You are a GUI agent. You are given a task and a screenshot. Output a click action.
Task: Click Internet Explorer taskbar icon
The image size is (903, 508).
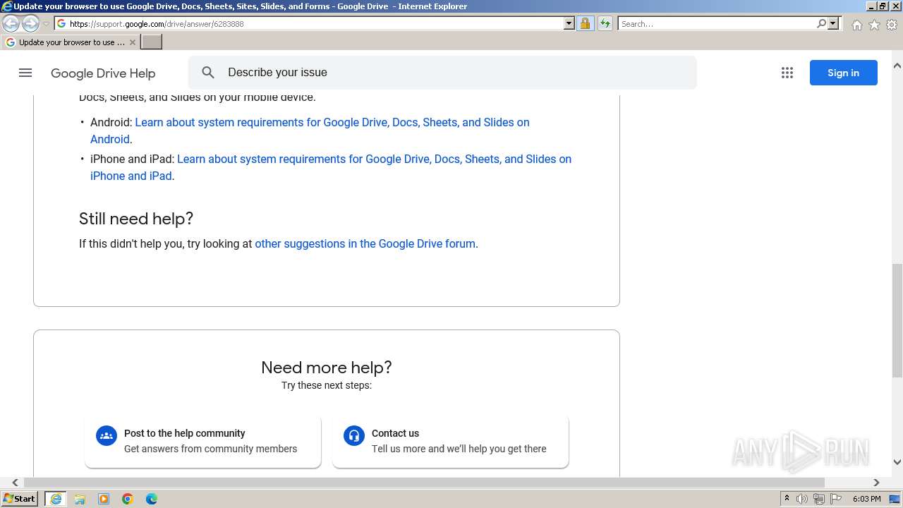click(56, 499)
